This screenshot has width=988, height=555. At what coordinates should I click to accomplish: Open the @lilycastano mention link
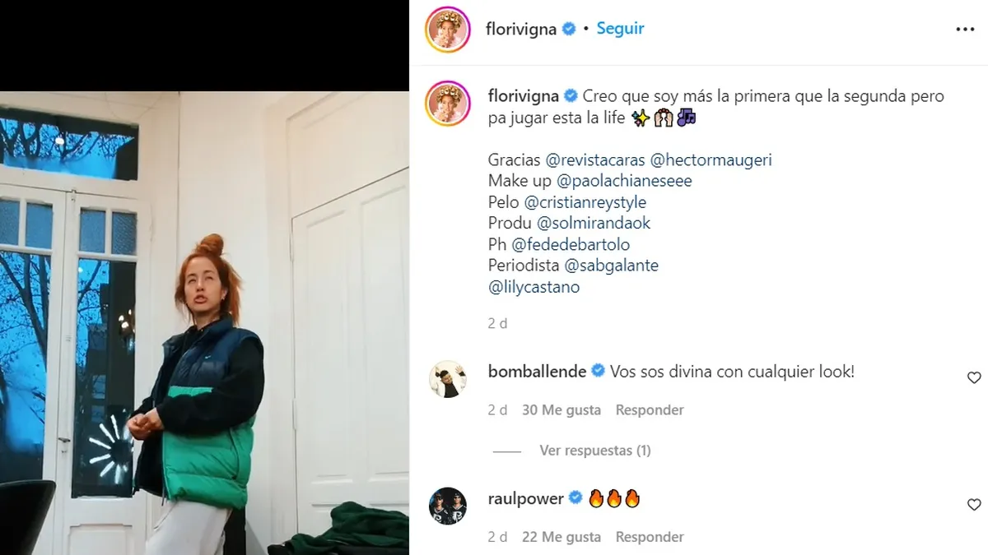coord(534,288)
